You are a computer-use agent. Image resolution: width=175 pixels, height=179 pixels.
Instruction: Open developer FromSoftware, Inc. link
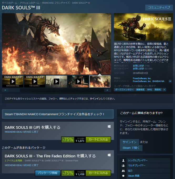pyautogui.click(x=142, y=78)
